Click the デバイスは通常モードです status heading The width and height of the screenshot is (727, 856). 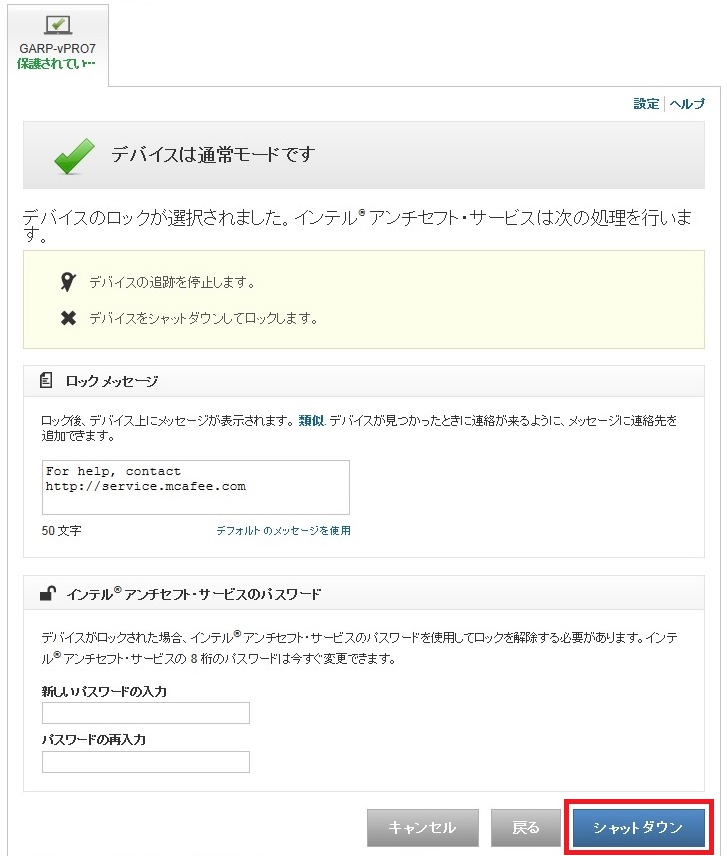click(213, 154)
